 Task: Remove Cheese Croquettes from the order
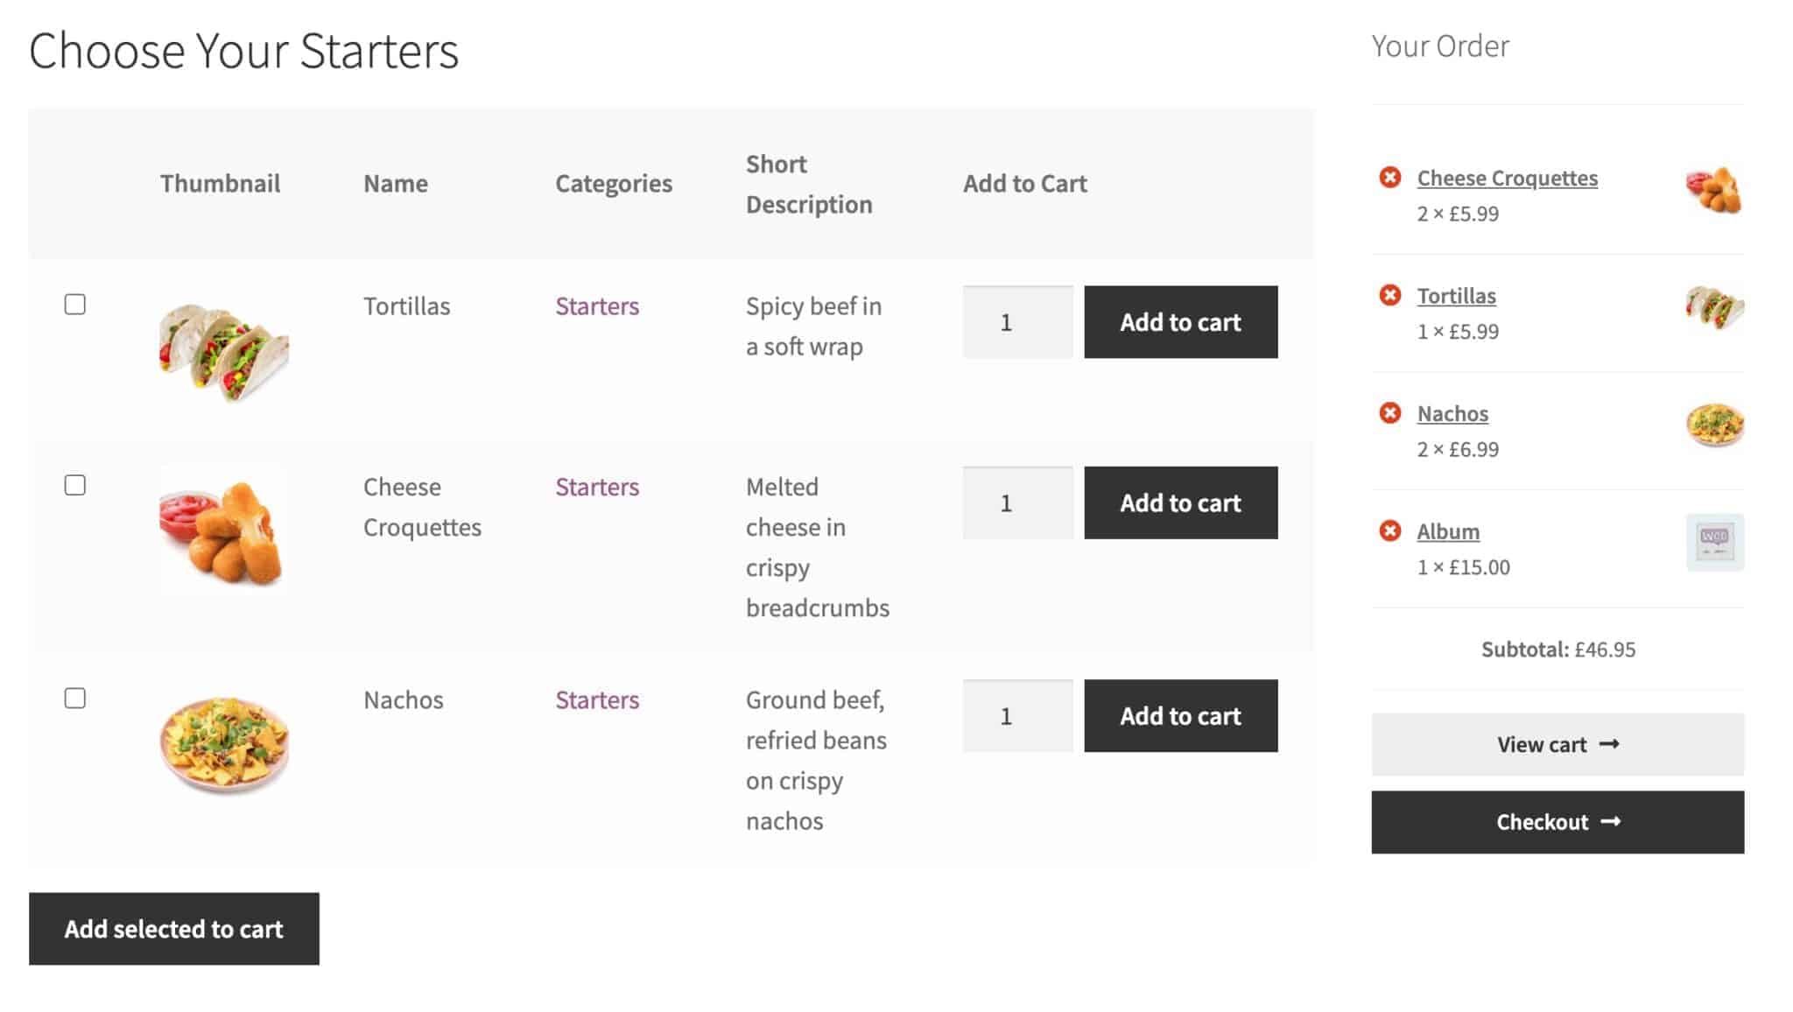1389,178
